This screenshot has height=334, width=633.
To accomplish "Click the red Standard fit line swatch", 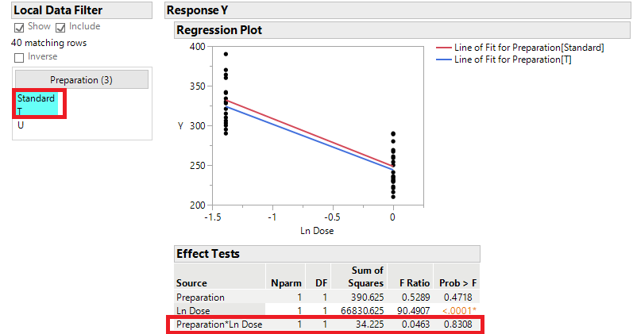I will click(442, 48).
